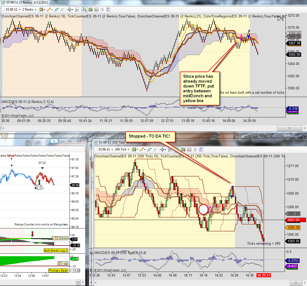Open drawing tools pencil dropdown in Renko chart
The width and height of the screenshot is (307, 286).
pos(49,9)
